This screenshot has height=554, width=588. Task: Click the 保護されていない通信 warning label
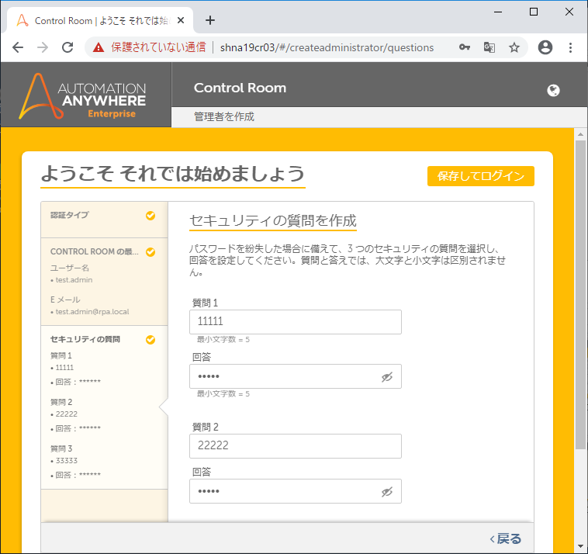point(158,47)
